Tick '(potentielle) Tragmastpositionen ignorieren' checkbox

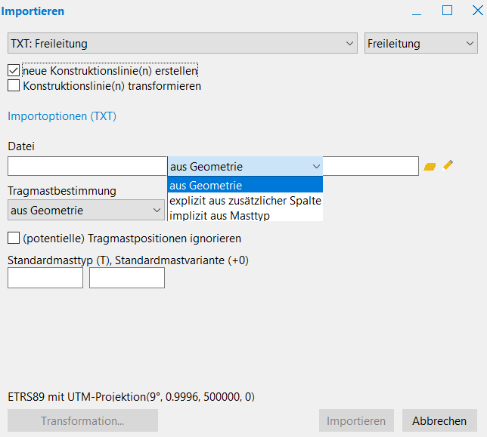click(14, 239)
